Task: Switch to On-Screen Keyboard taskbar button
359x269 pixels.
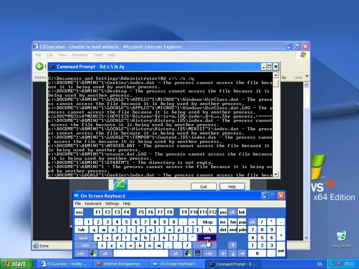Action: tap(177, 264)
